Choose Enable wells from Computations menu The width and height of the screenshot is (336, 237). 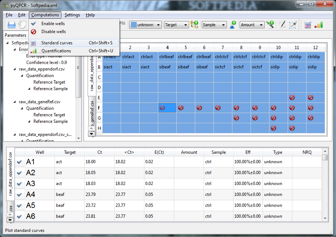click(x=74, y=24)
